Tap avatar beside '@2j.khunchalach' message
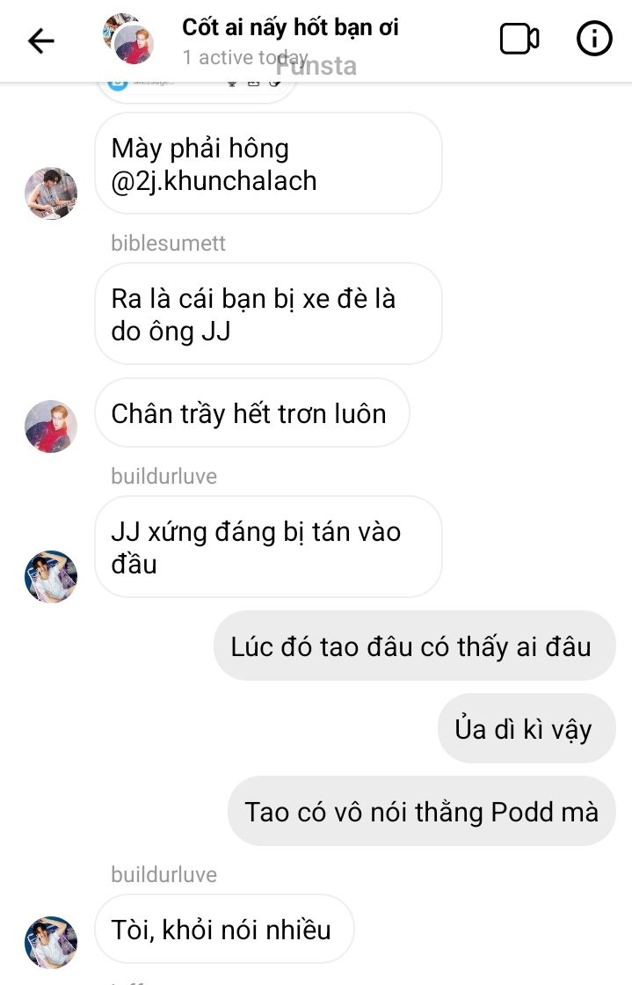The height and width of the screenshot is (985, 632). click(x=51, y=193)
